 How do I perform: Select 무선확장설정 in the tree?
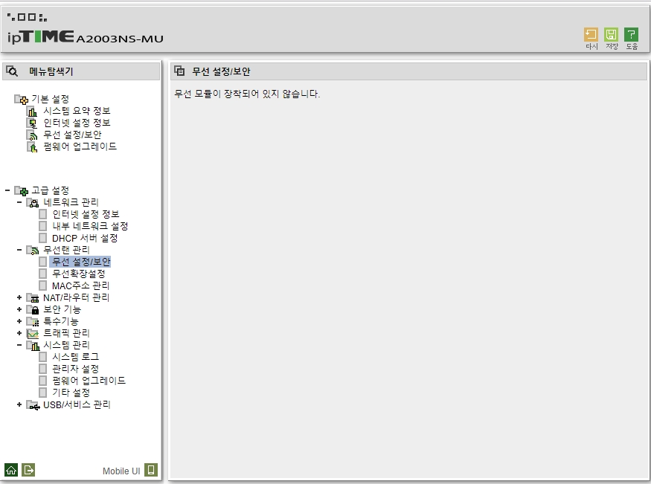tap(78, 274)
